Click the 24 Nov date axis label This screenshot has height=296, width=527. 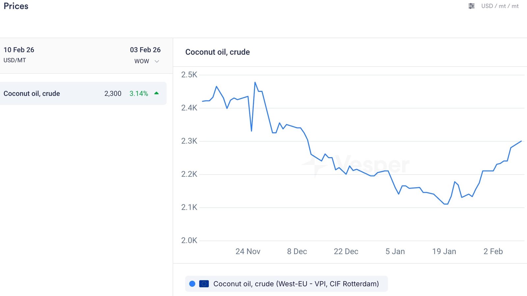[248, 252]
